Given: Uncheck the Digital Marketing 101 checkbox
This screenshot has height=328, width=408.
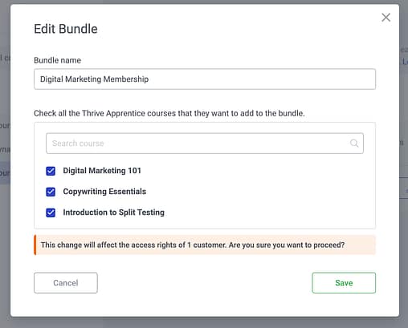Looking at the screenshot, I should 51,171.
